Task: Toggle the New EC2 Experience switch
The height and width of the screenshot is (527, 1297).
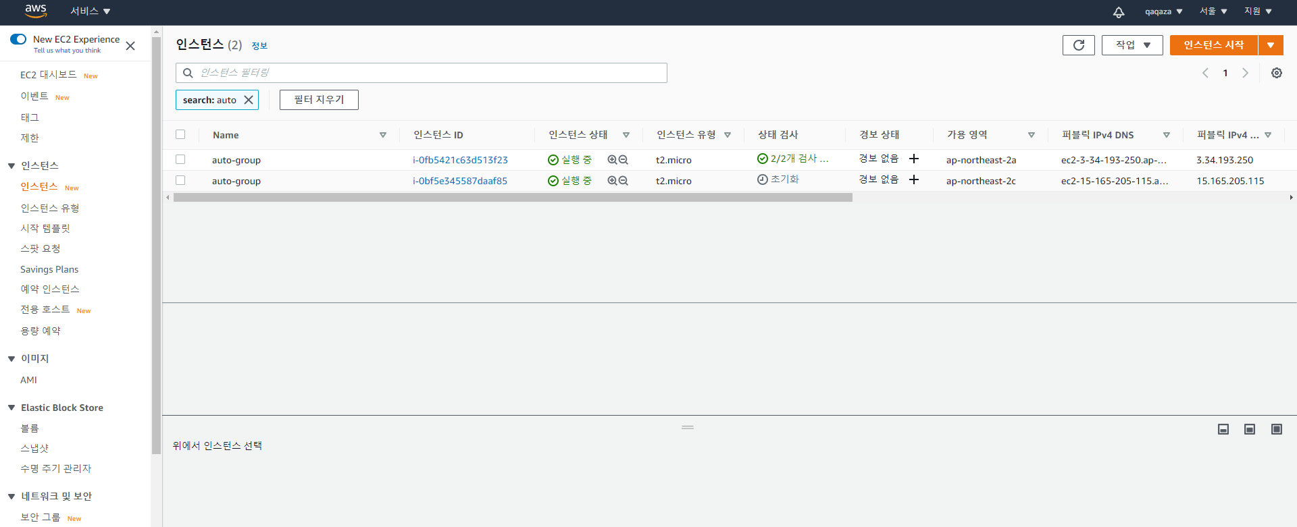Action: tap(18, 39)
